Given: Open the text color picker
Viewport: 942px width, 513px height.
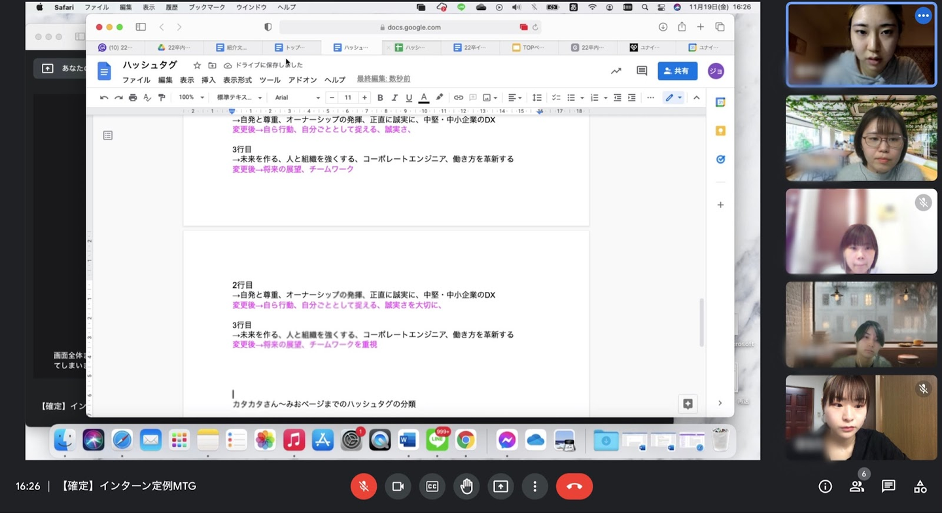Looking at the screenshot, I should 424,97.
